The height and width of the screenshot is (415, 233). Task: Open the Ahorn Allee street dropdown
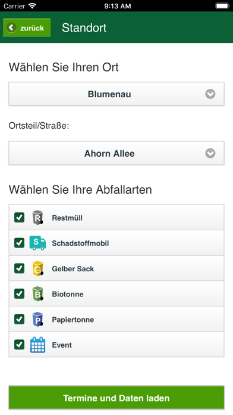click(x=116, y=153)
